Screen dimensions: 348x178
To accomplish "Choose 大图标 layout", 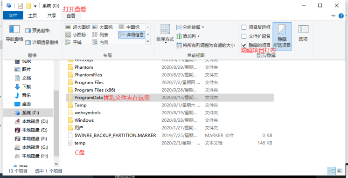I will click(103, 27).
